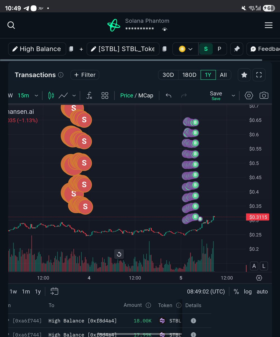Click the search magnifier icon
This screenshot has width=280, height=337.
coord(11,25)
